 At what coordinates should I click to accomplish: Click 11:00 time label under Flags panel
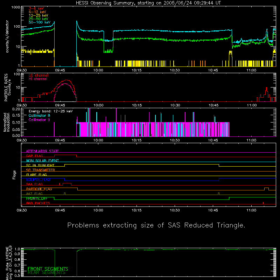point(251,210)
